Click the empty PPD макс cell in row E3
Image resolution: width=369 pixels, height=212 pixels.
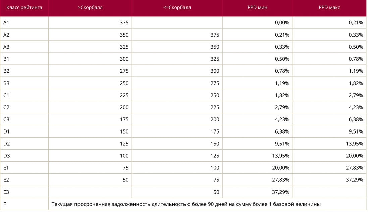click(329, 192)
